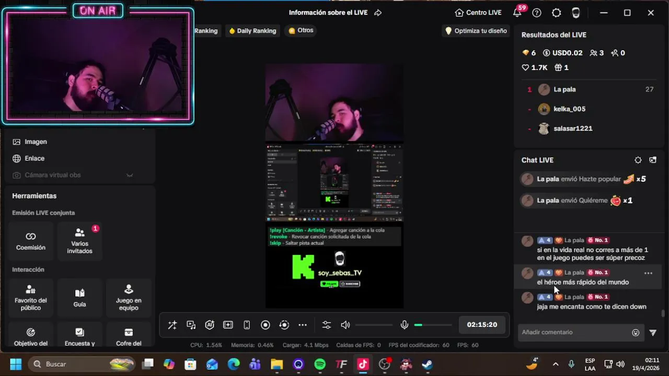Click the 1.7K likes stat

[x=534, y=67]
